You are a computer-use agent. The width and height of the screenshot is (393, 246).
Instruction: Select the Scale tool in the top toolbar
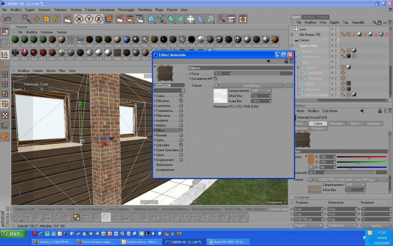[47, 19]
